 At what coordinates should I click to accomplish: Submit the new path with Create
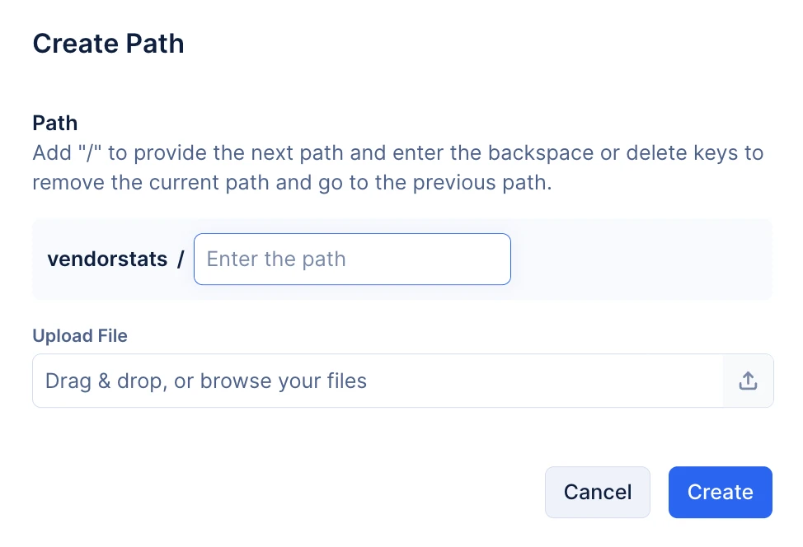coord(720,493)
